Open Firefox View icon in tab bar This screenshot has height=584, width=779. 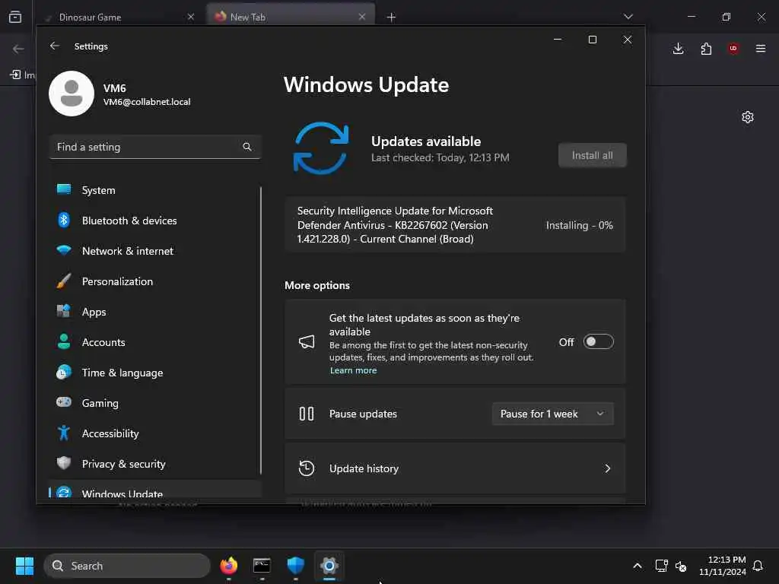(15, 17)
